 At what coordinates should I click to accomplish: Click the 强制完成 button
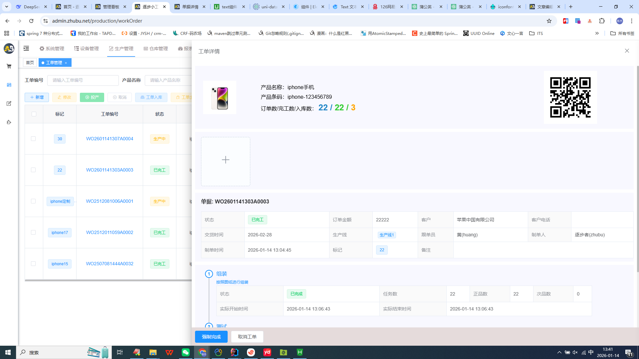pyautogui.click(x=211, y=337)
